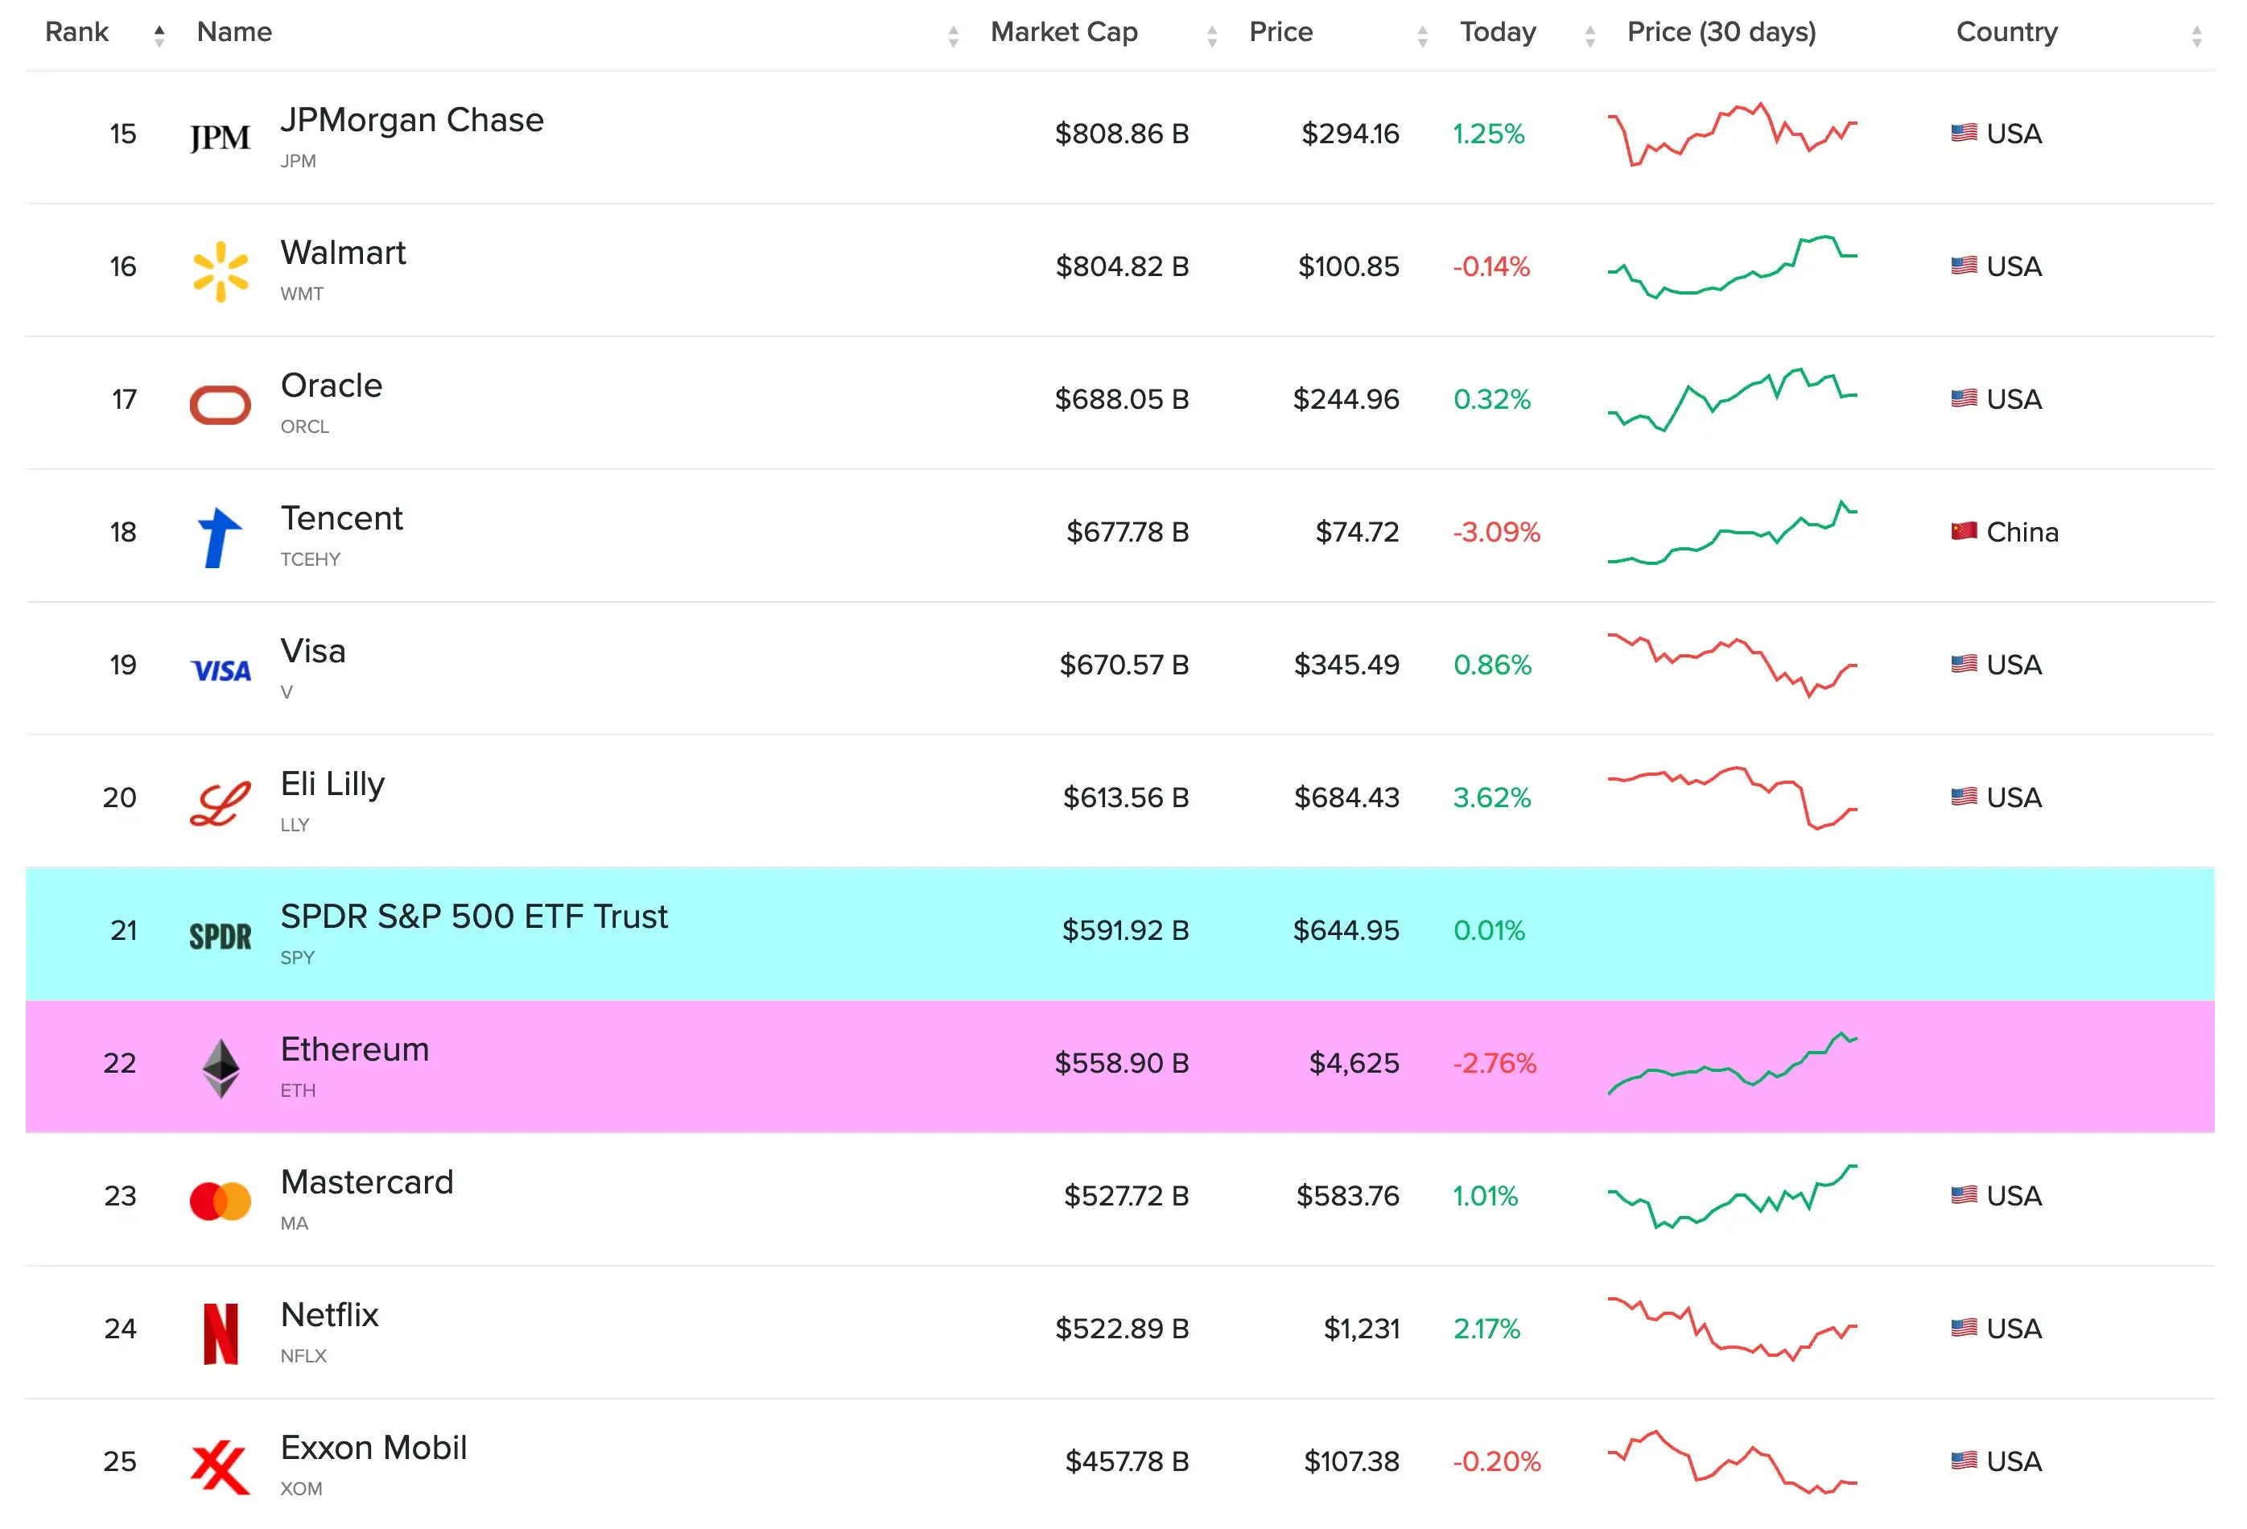Click Tencent's 30-day price chart
The width and height of the screenshot is (2247, 1529).
(x=1732, y=533)
